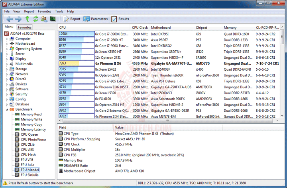Open the View menu
Image resolution: width=287 pixels, height=188 pixels.
[x=17, y=11]
